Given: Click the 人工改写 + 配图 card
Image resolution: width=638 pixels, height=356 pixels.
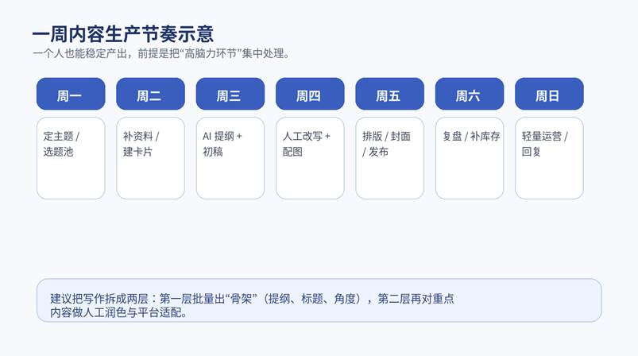Looking at the screenshot, I should 309,157.
